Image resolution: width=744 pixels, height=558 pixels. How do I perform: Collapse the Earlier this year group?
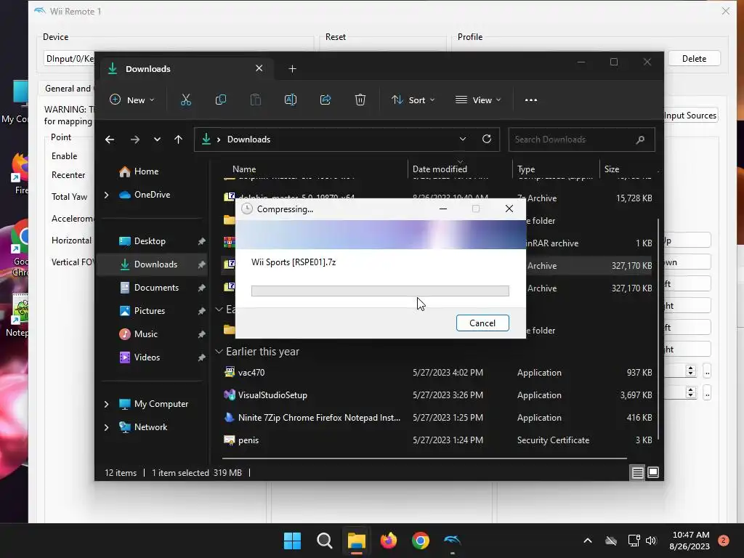pos(219,352)
